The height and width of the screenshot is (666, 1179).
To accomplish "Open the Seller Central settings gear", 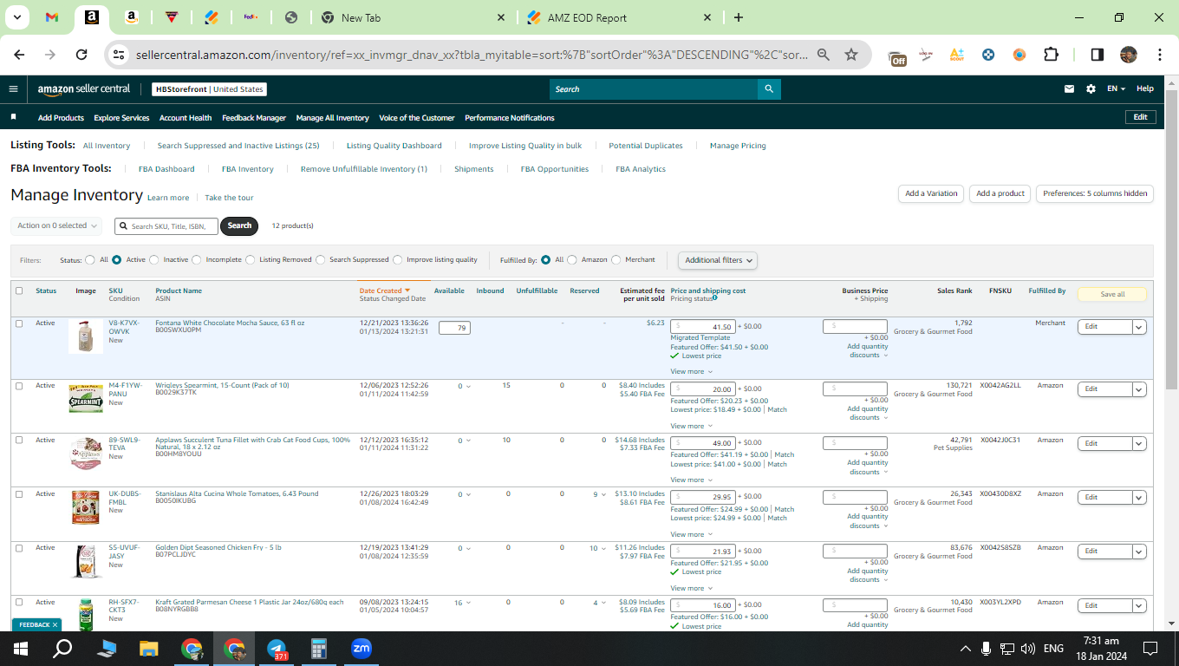I will [x=1091, y=88].
